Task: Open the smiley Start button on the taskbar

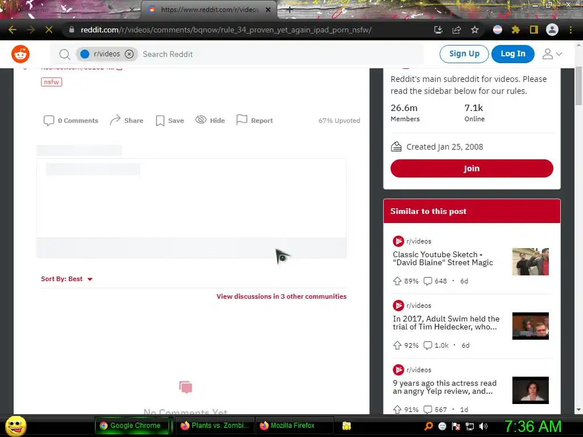Action: click(16, 426)
